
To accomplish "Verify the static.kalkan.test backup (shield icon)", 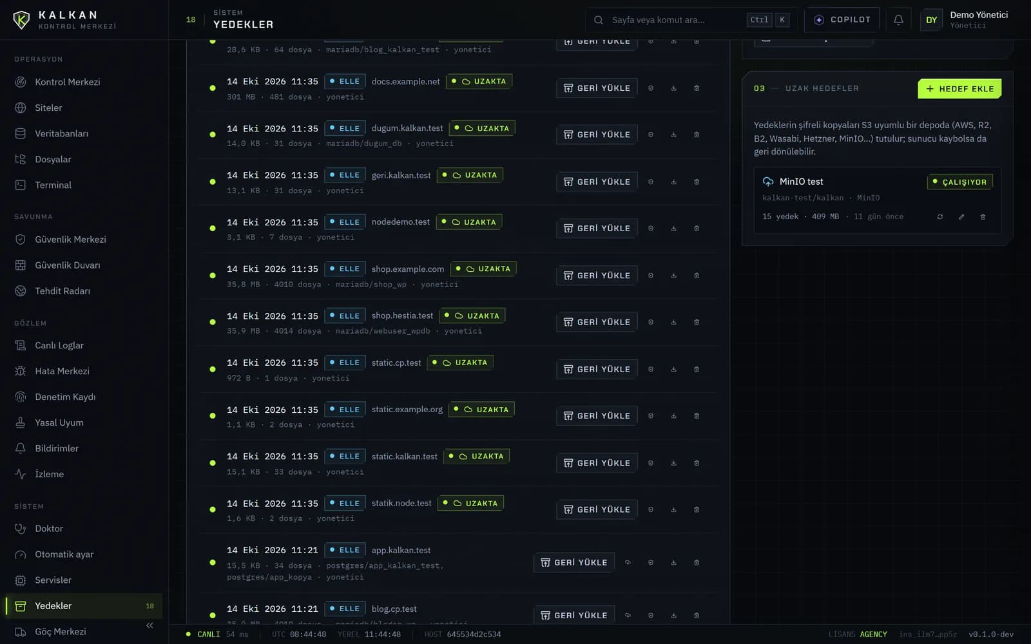I will (x=651, y=463).
